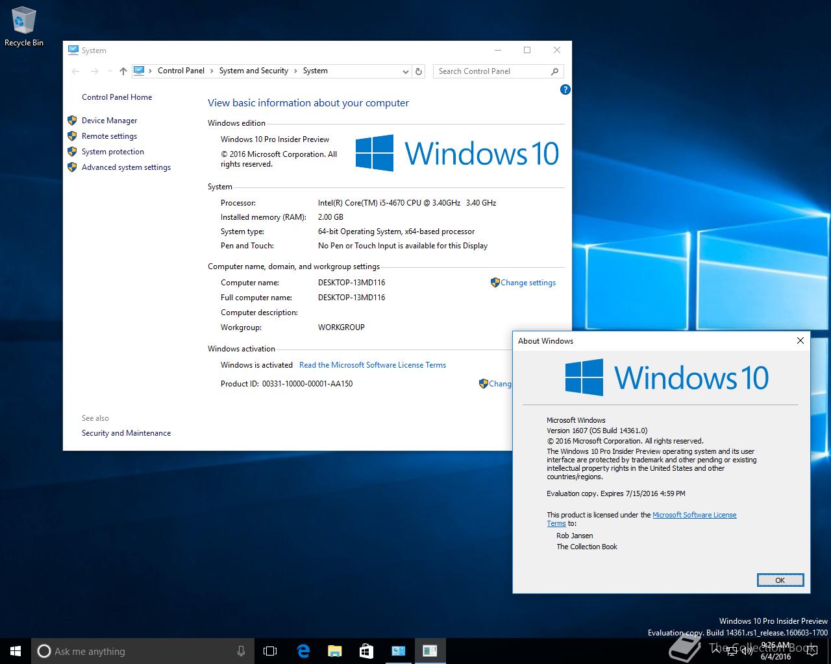Expand the address bar history dropdown
This screenshot has width=831, height=664.
[405, 71]
